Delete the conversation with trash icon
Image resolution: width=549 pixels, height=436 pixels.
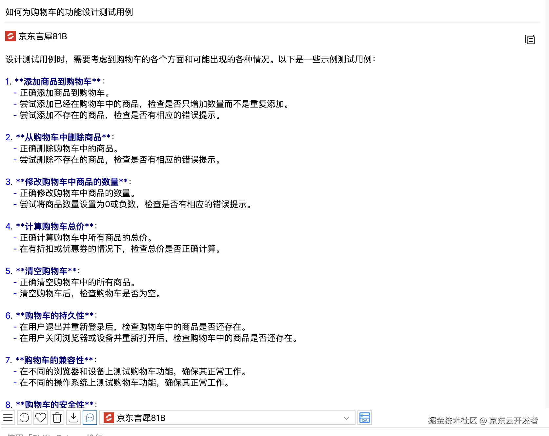point(57,418)
